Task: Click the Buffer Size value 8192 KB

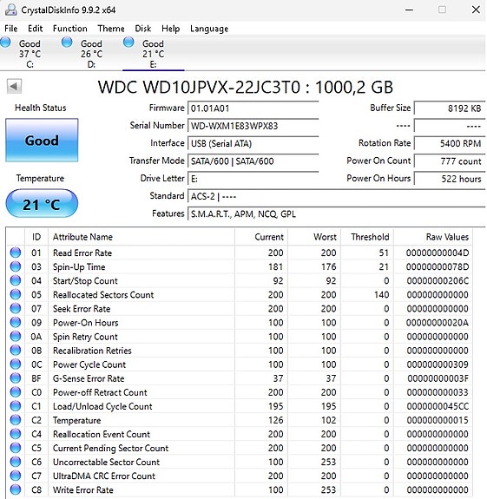Action: point(450,108)
